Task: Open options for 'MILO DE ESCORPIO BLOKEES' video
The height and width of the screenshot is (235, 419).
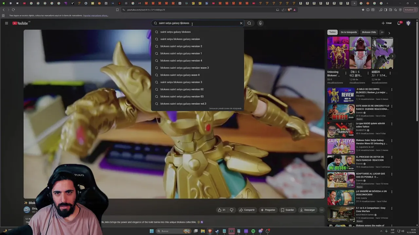Action: pyautogui.click(x=392, y=89)
